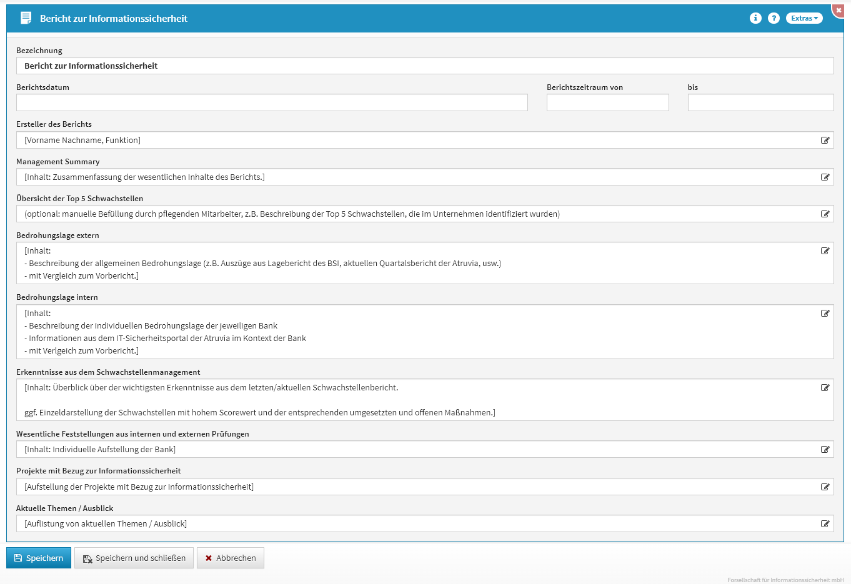Edit icon for Wesentliche Feststellungen field
851x584 pixels.
click(825, 450)
